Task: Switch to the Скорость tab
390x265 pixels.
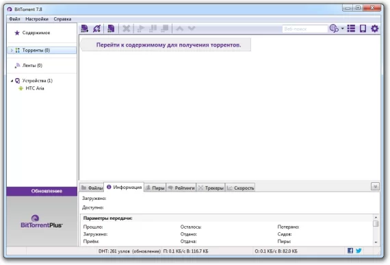Action: tap(240, 188)
